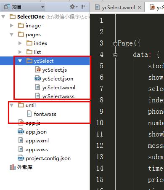Fold the data block at line 4
Screen dimensions: 164x190
[x=115, y=56]
